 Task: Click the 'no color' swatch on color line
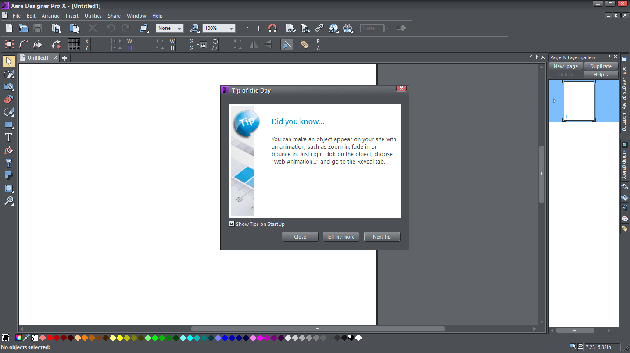click(35, 338)
